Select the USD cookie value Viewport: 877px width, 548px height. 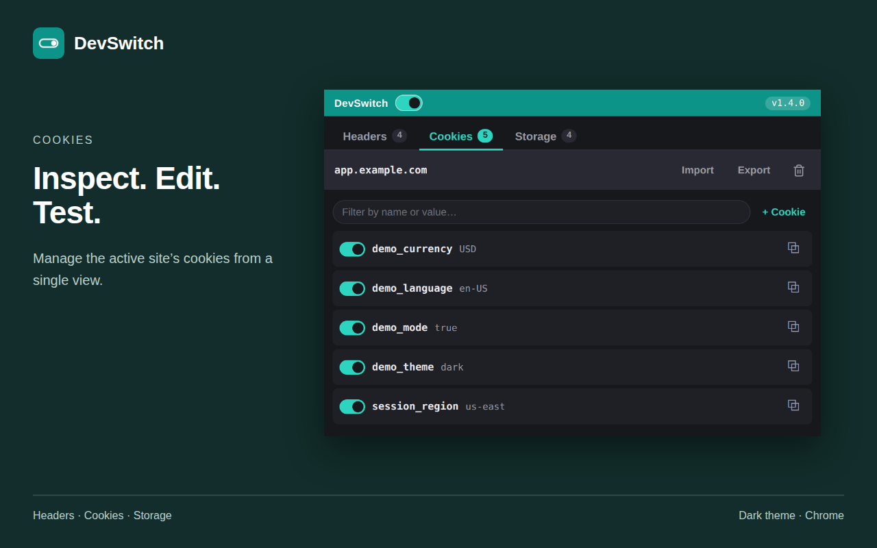click(x=468, y=249)
